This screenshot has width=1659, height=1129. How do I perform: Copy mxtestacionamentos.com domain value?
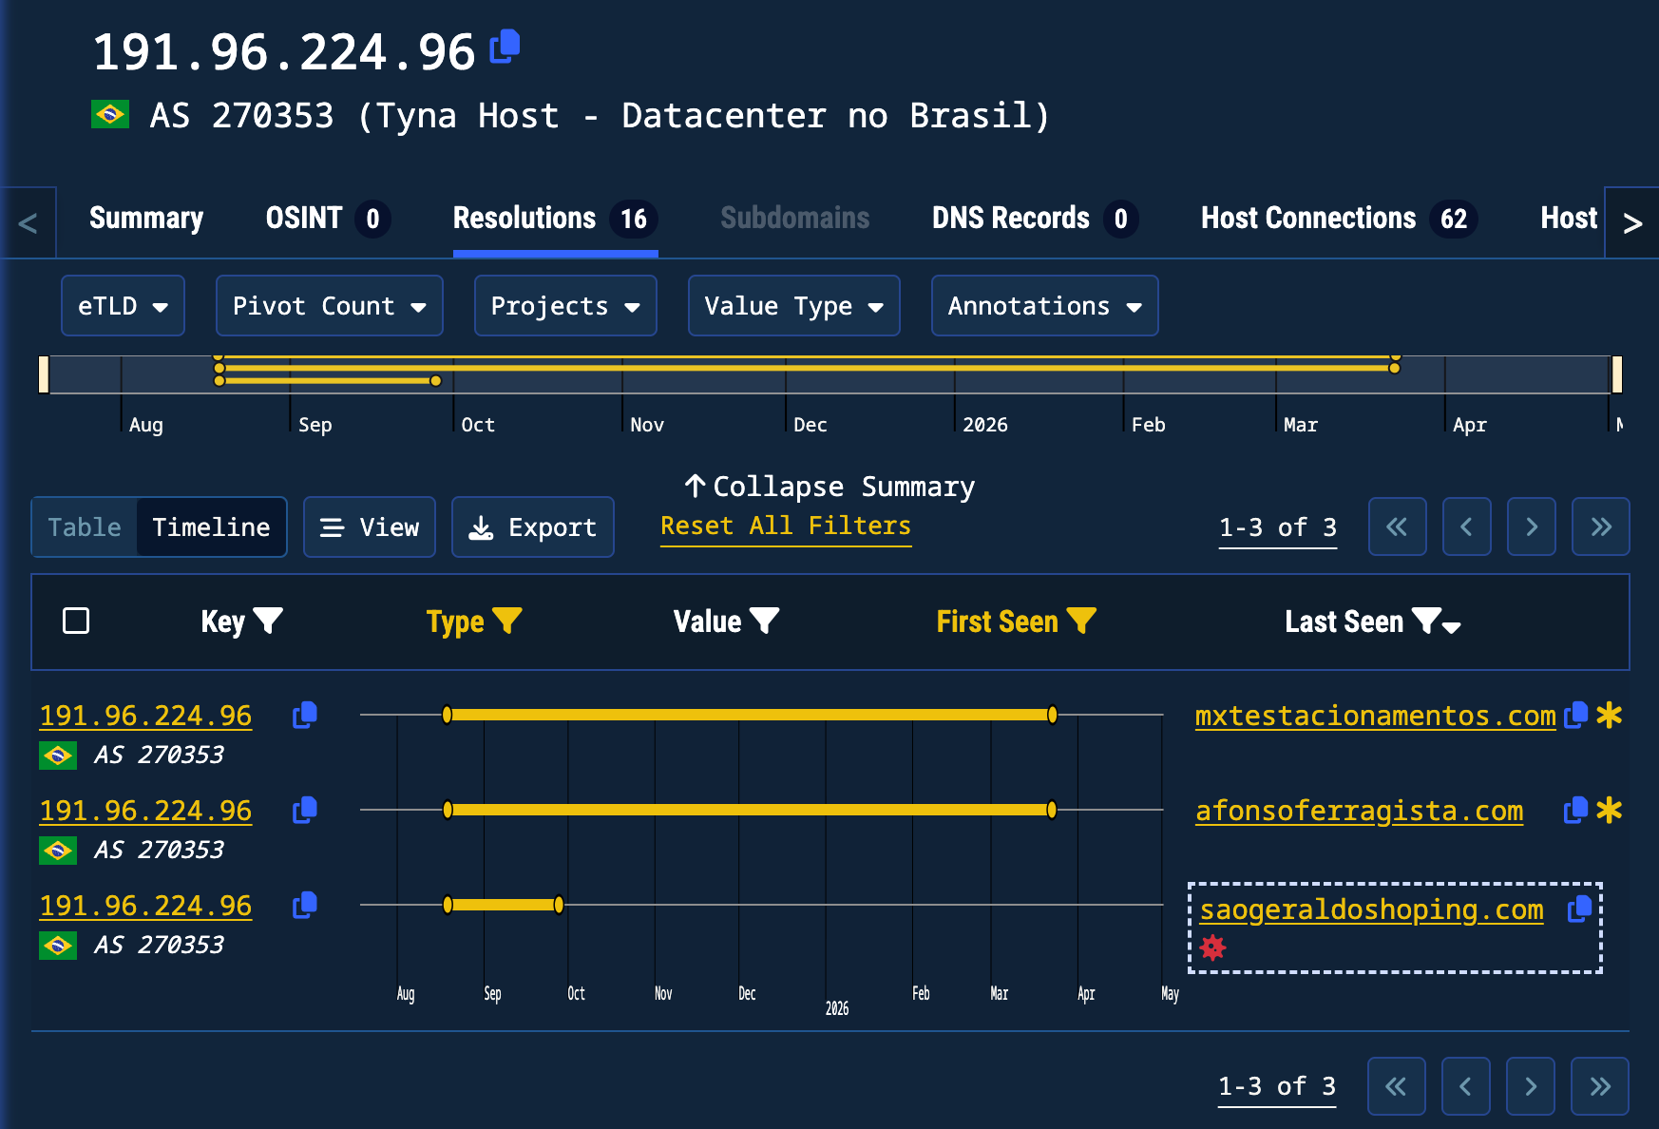click(x=1575, y=715)
